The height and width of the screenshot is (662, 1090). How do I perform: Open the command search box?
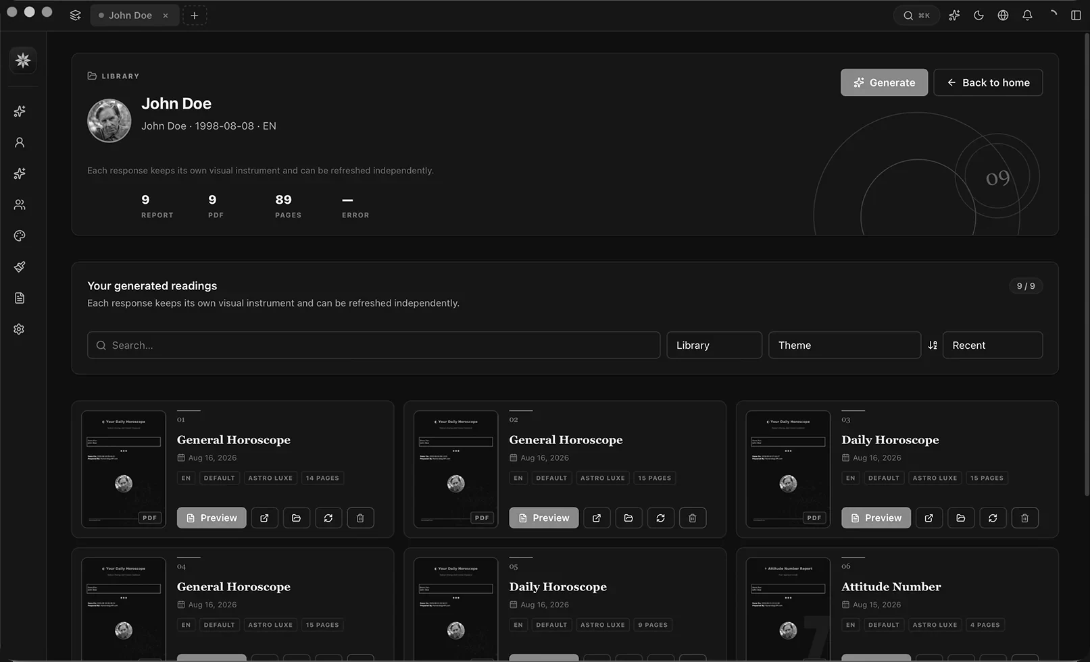(x=916, y=15)
